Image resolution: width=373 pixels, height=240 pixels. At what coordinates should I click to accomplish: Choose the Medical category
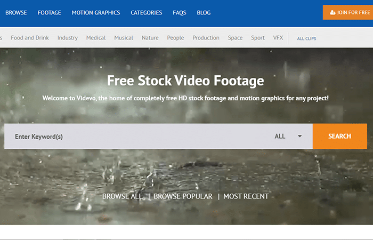[96, 38]
